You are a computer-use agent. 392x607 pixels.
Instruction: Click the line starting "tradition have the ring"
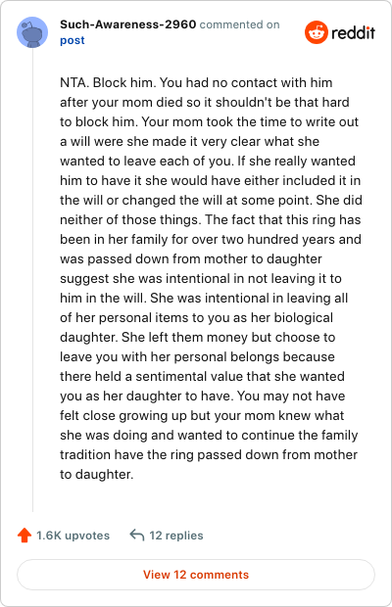point(209,454)
